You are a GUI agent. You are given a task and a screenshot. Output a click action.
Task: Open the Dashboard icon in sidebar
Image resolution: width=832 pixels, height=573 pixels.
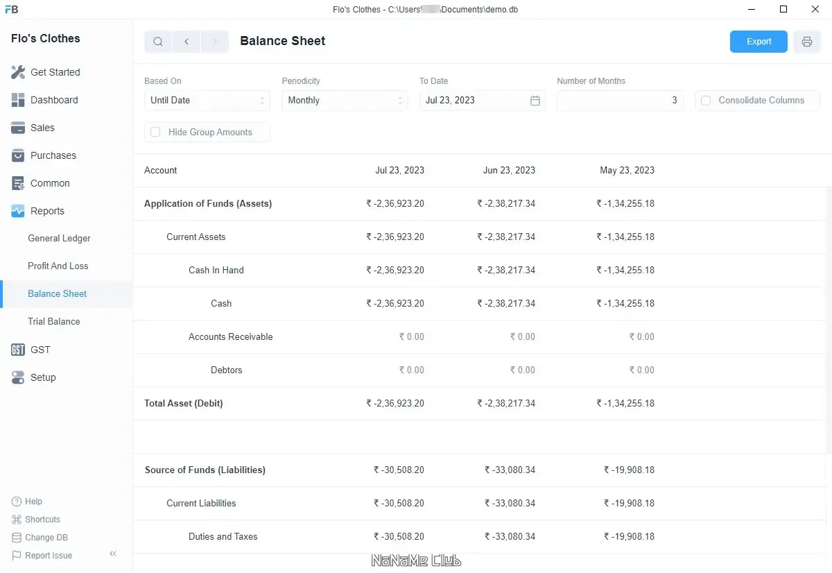coord(18,100)
